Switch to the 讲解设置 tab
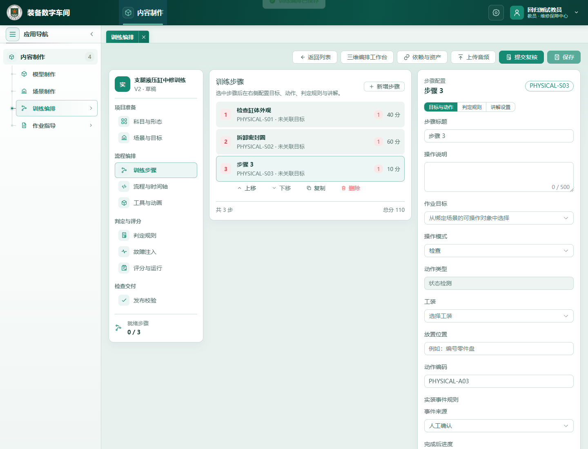Viewport: 588px width, 449px height. [501, 107]
